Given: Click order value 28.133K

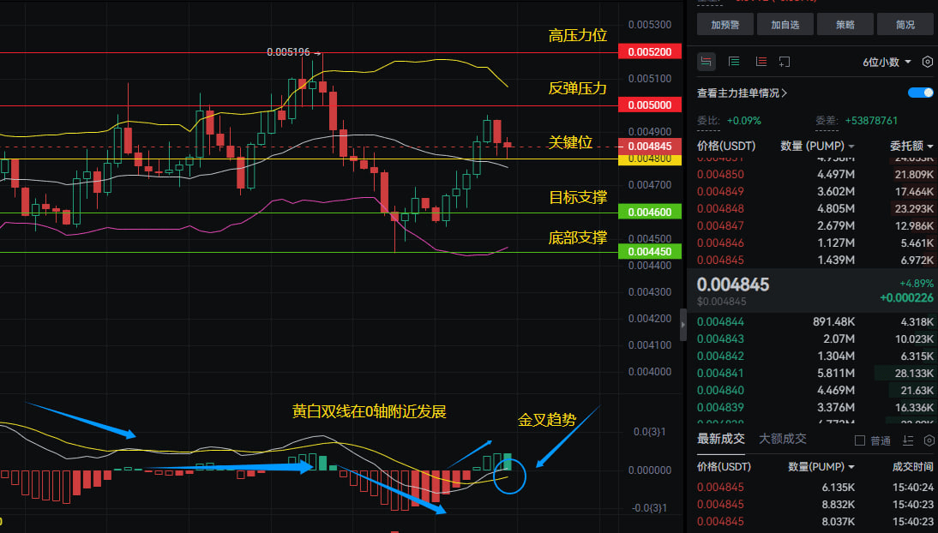Looking at the screenshot, I should click(x=914, y=373).
